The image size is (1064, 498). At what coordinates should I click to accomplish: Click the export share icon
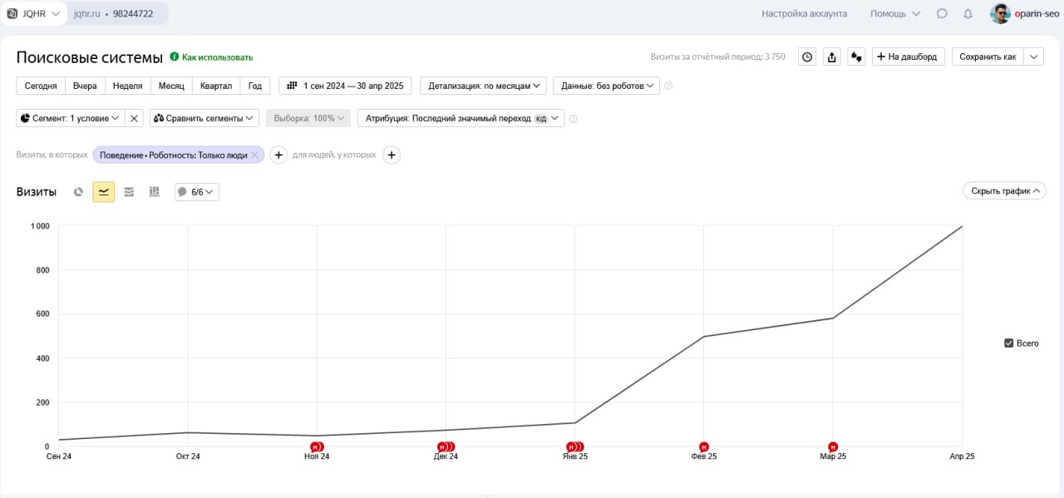point(831,57)
